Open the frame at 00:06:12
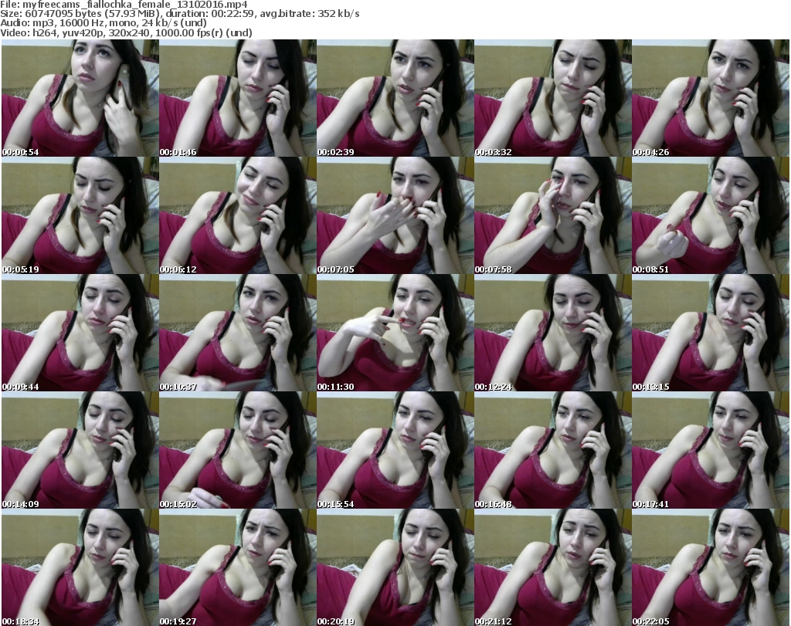 238,215
